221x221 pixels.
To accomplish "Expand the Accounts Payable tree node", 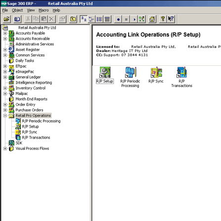I will pos(5,33).
